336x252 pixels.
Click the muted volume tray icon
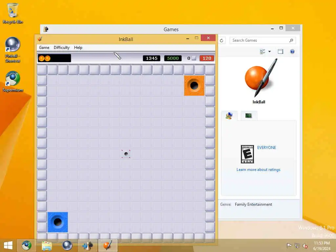(305, 246)
